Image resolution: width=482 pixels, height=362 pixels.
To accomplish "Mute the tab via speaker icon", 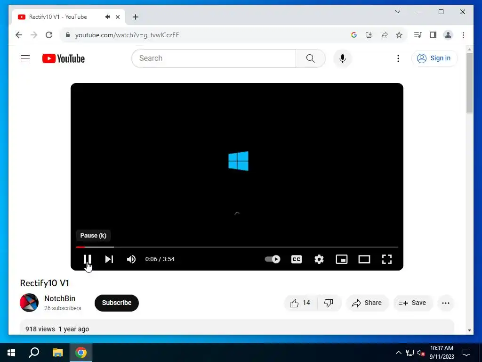I will click(107, 17).
